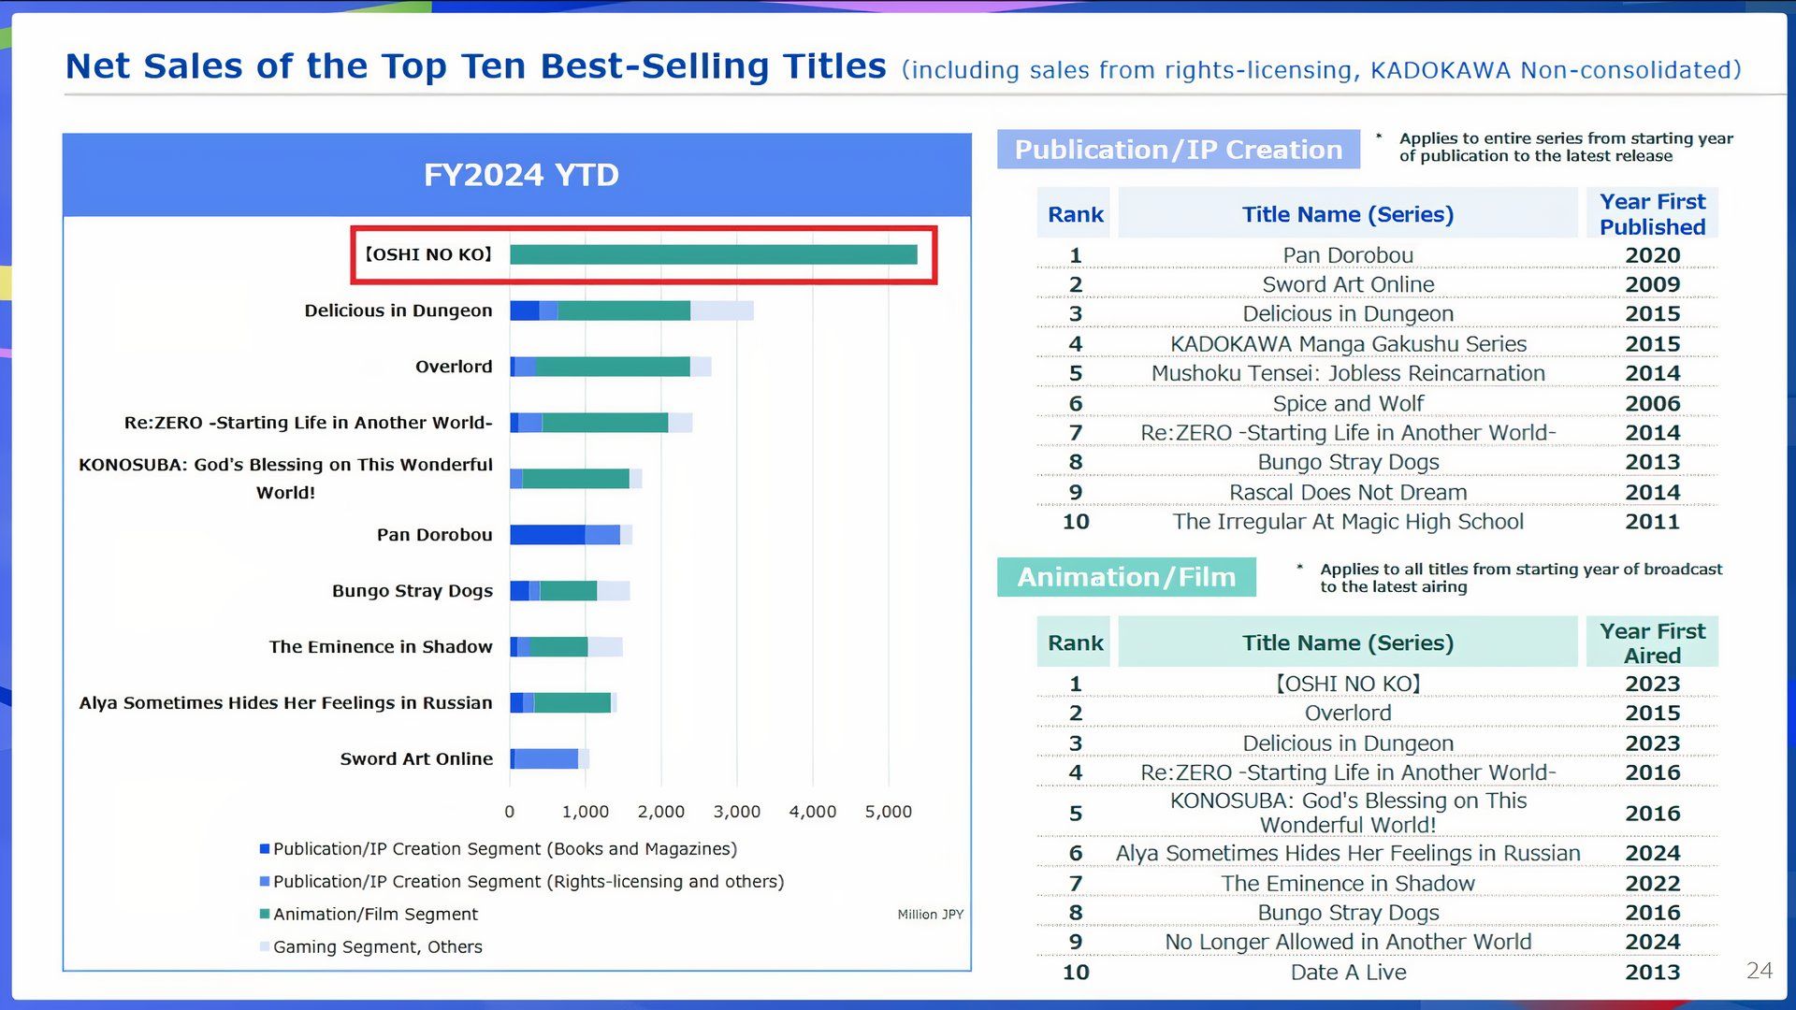Image resolution: width=1796 pixels, height=1010 pixels.
Task: Click 'The Eminence in Shadow' in animation table
Action: (x=1348, y=883)
